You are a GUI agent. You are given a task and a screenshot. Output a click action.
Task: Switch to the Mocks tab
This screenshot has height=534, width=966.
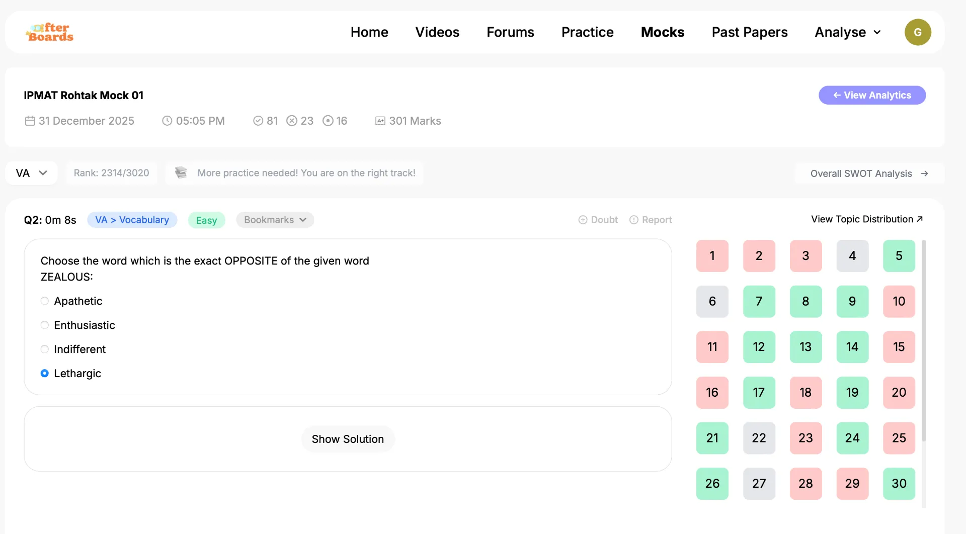pos(663,32)
